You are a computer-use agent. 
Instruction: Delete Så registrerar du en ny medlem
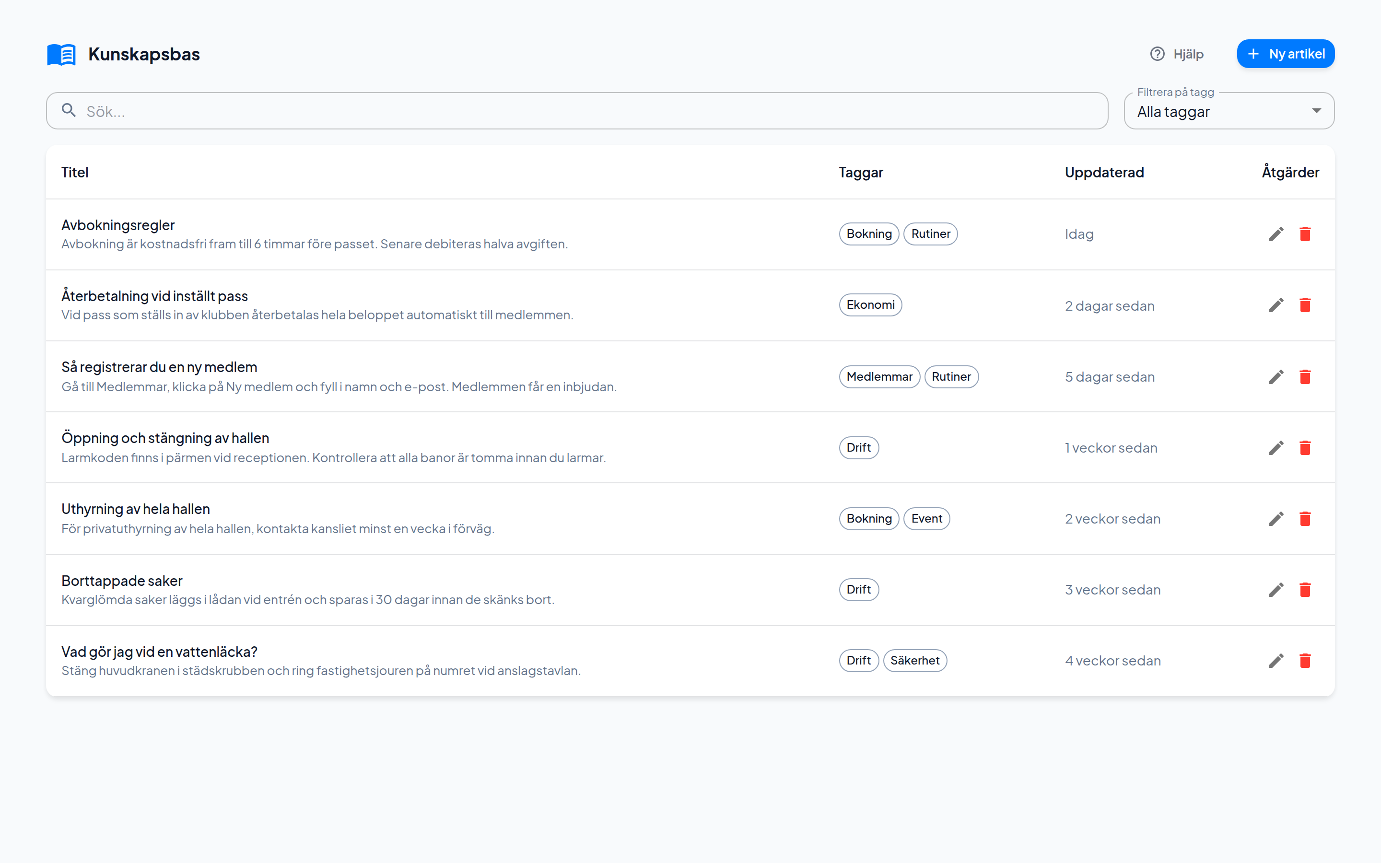[x=1305, y=377]
